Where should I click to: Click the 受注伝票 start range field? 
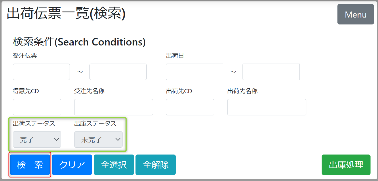click(x=41, y=72)
